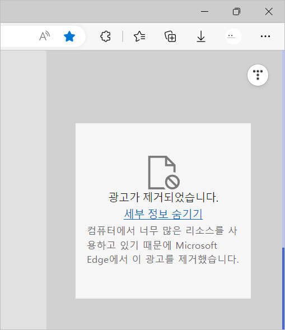Click the blocked ad document icon

[x=163, y=173]
